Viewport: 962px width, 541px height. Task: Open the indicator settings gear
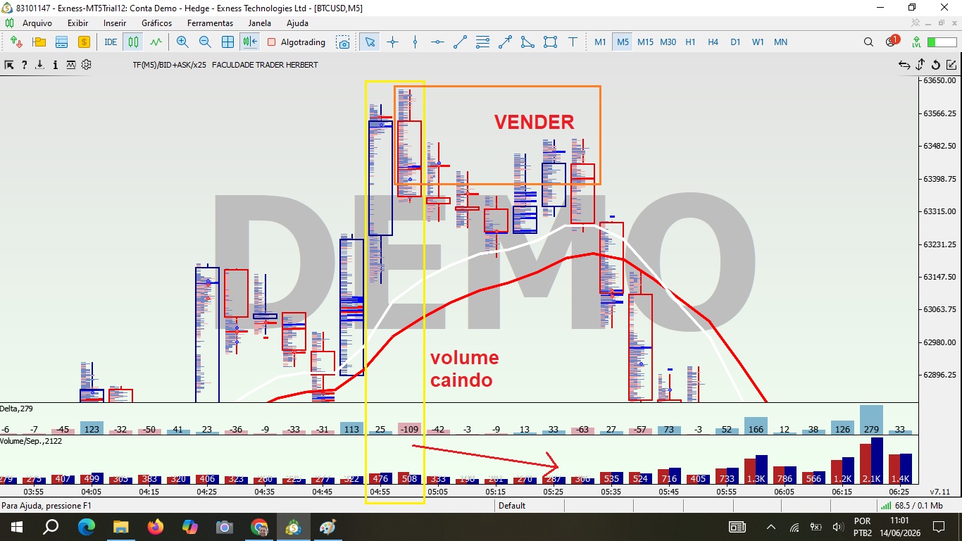tap(87, 65)
